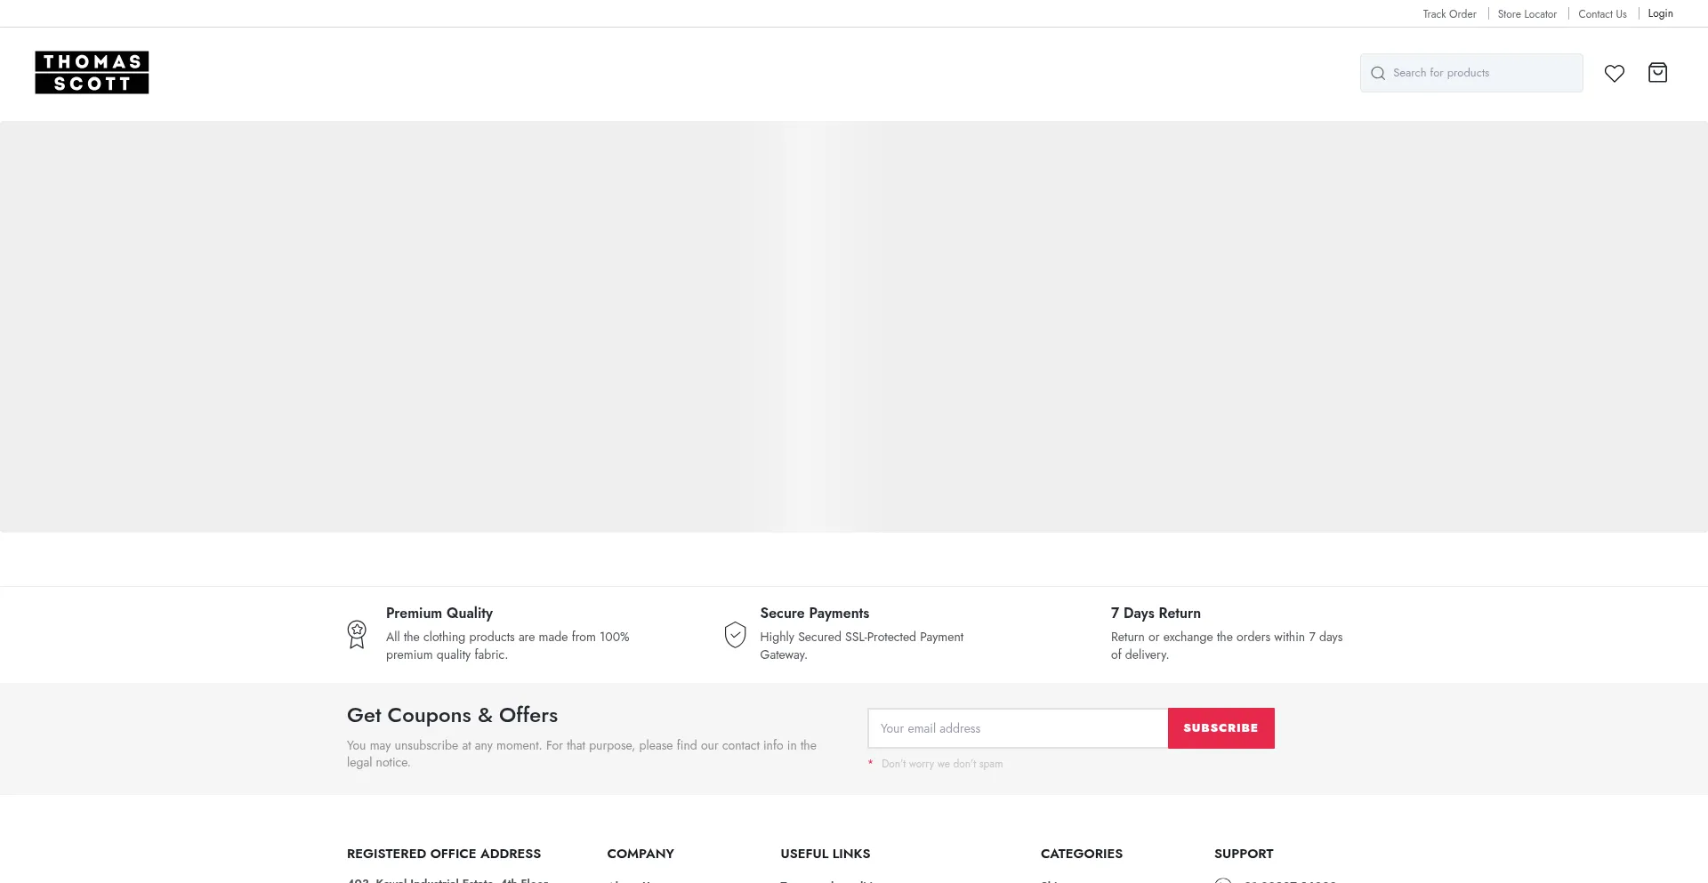Go to Store Locator
Screen dimensions: 1708x883
click(x=1527, y=14)
